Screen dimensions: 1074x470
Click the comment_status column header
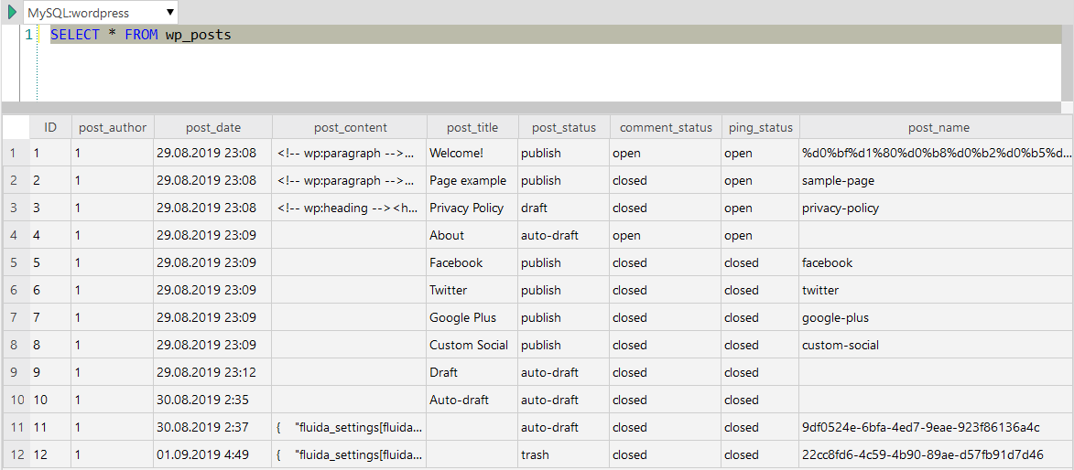click(665, 127)
